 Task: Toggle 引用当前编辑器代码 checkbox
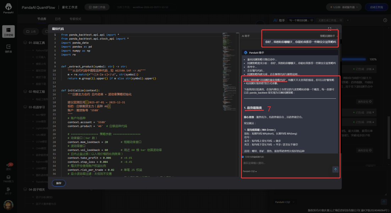243,157
